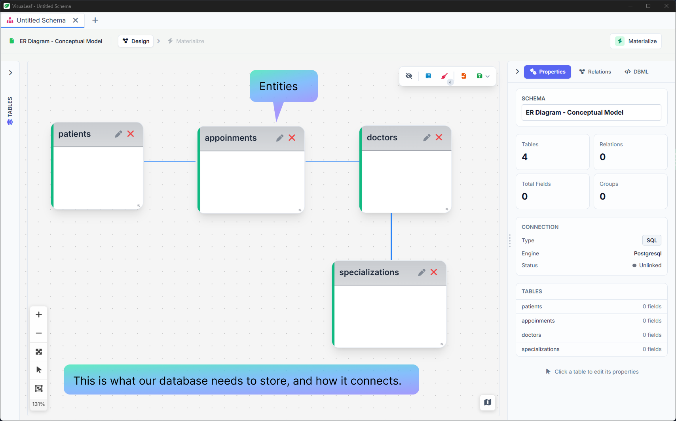Click the orange export file icon
676x421 pixels.
coord(463,76)
